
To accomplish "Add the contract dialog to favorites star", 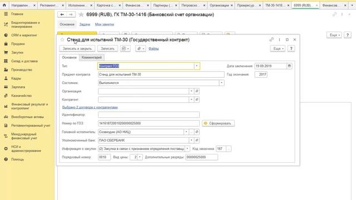I will tap(62, 39).
